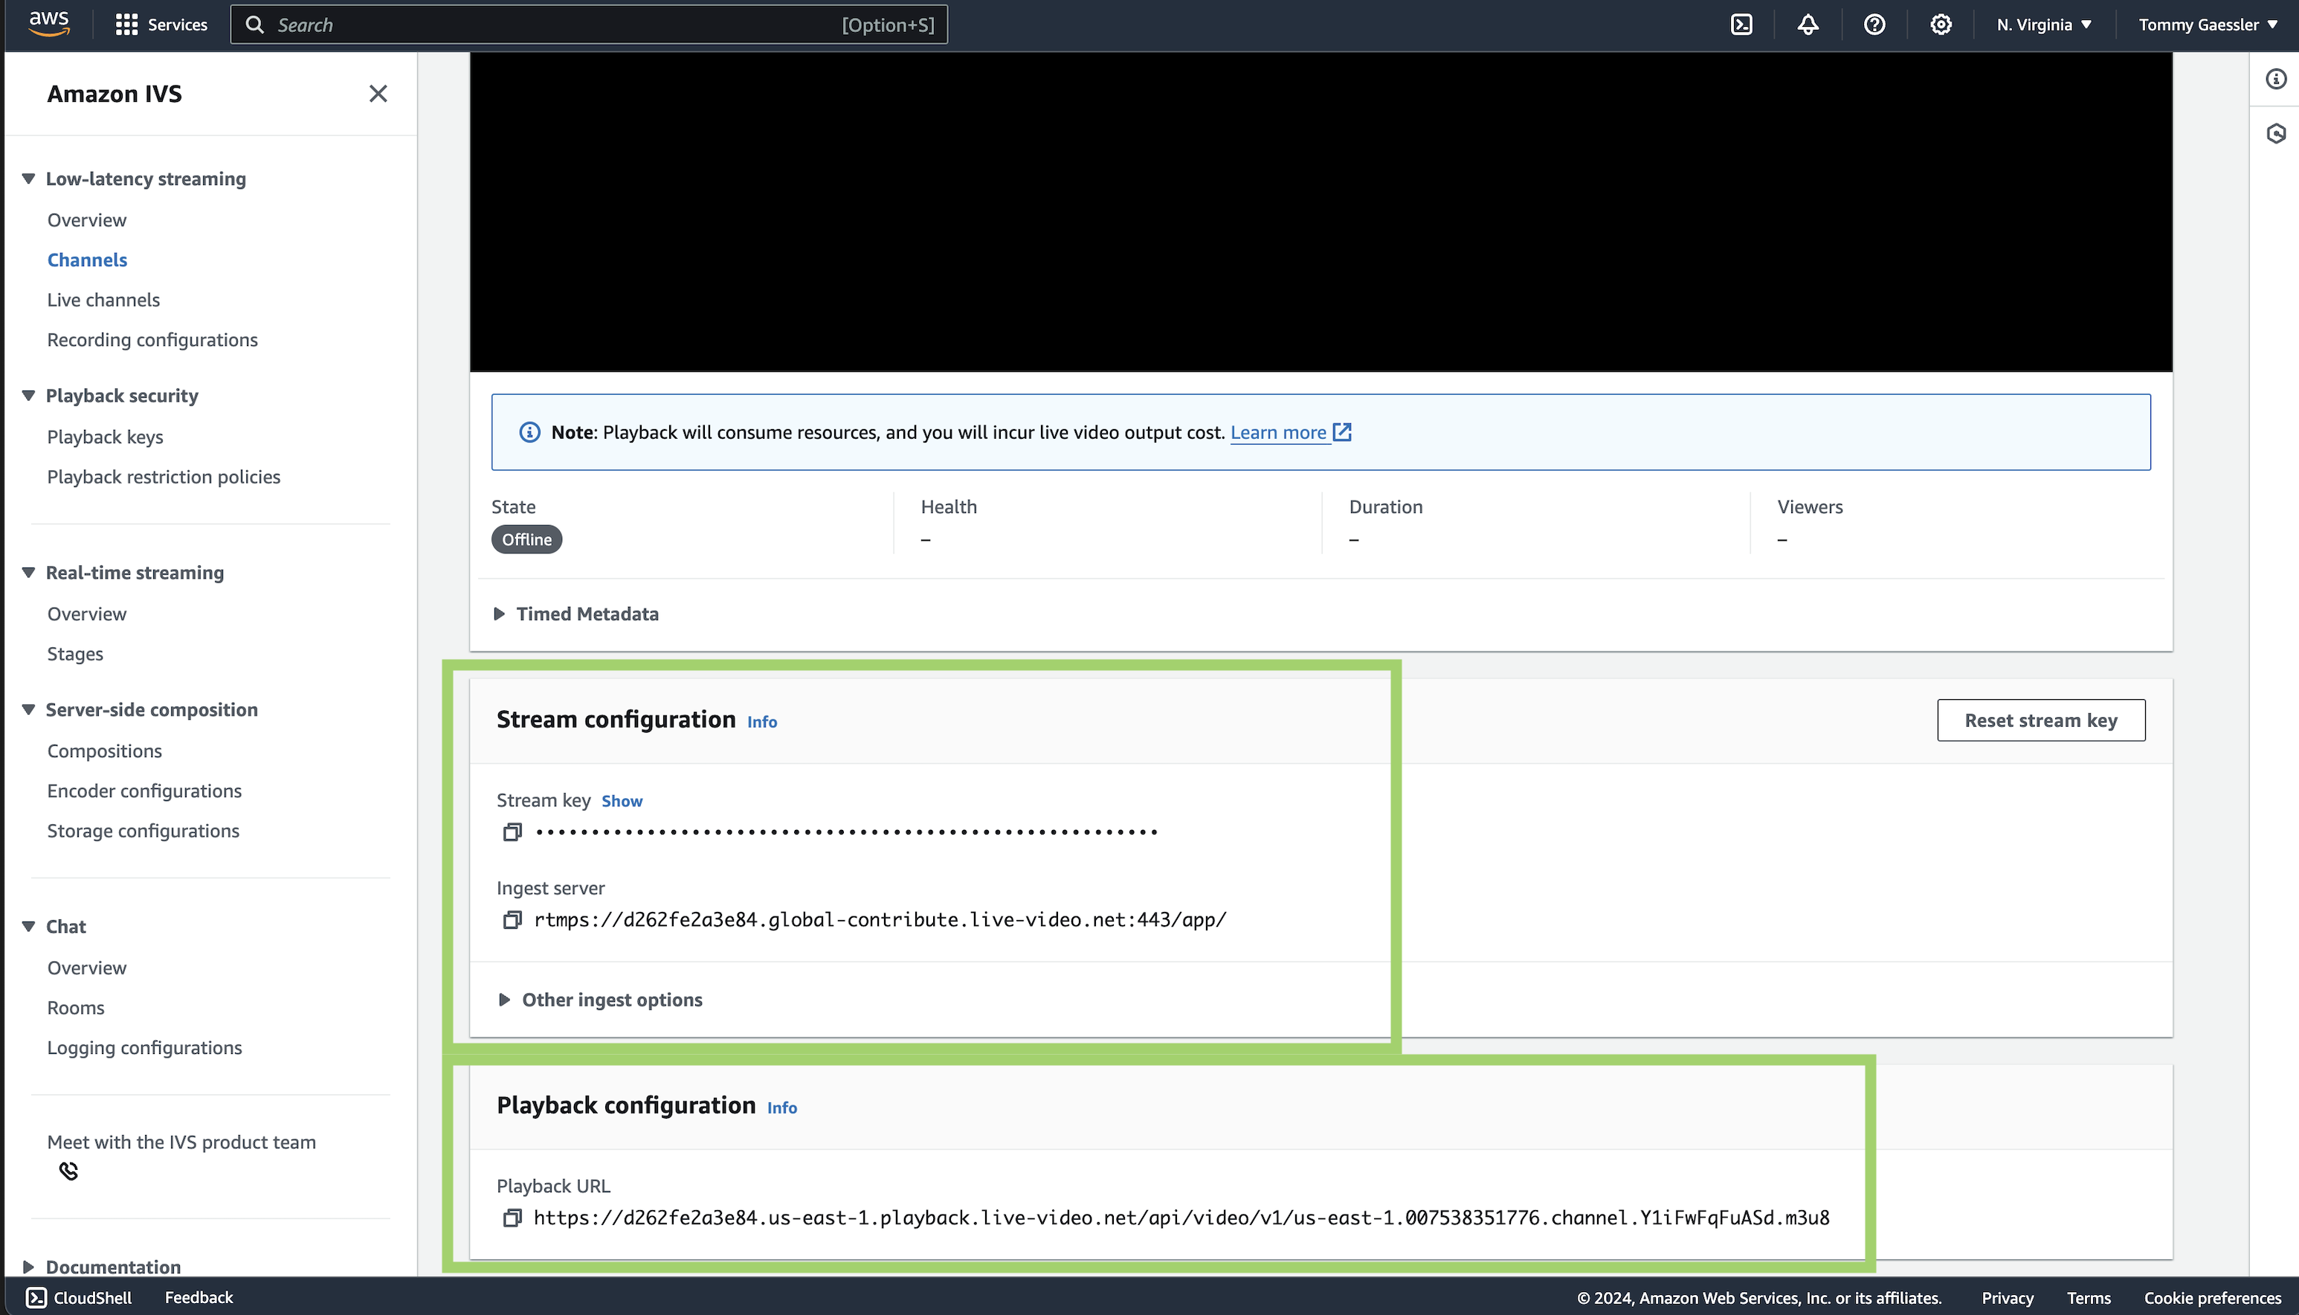Open the settings gear icon
This screenshot has height=1315, width=2299.
coord(1940,25)
